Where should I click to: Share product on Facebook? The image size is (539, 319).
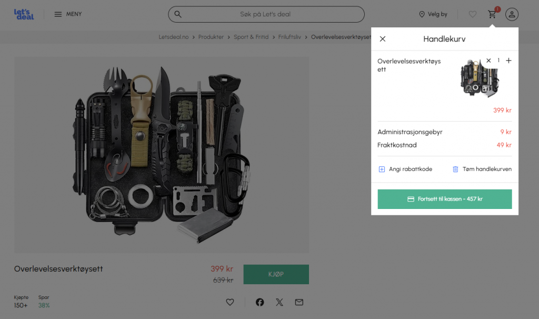tap(260, 302)
